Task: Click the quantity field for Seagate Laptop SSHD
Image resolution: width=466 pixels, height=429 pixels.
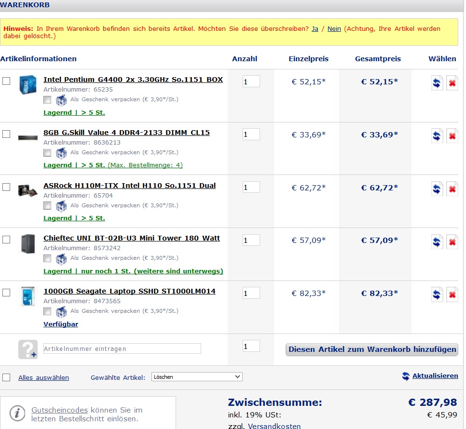Action: point(251,293)
